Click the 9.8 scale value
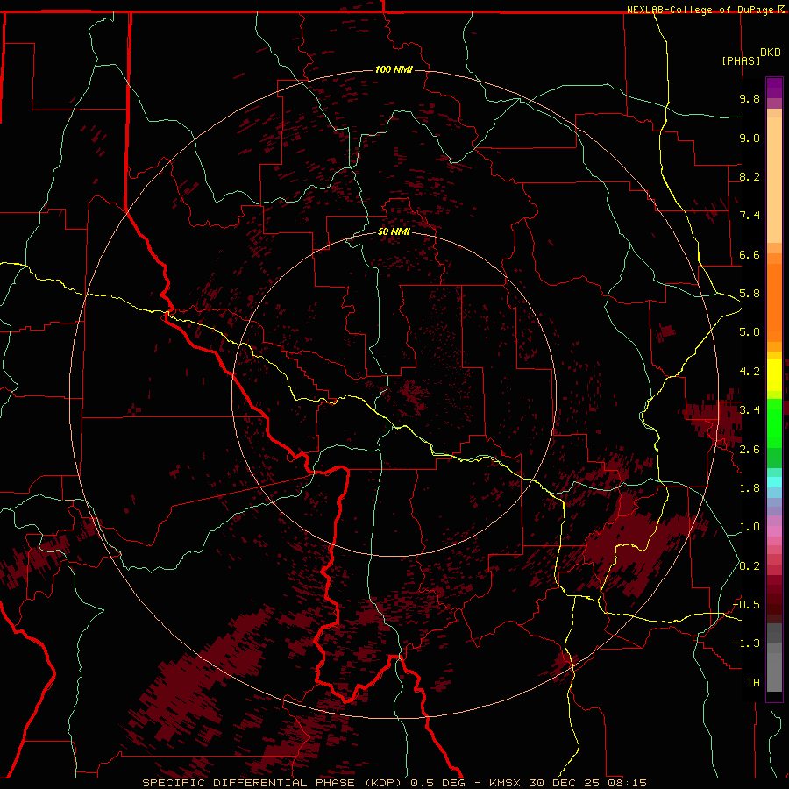 click(750, 98)
